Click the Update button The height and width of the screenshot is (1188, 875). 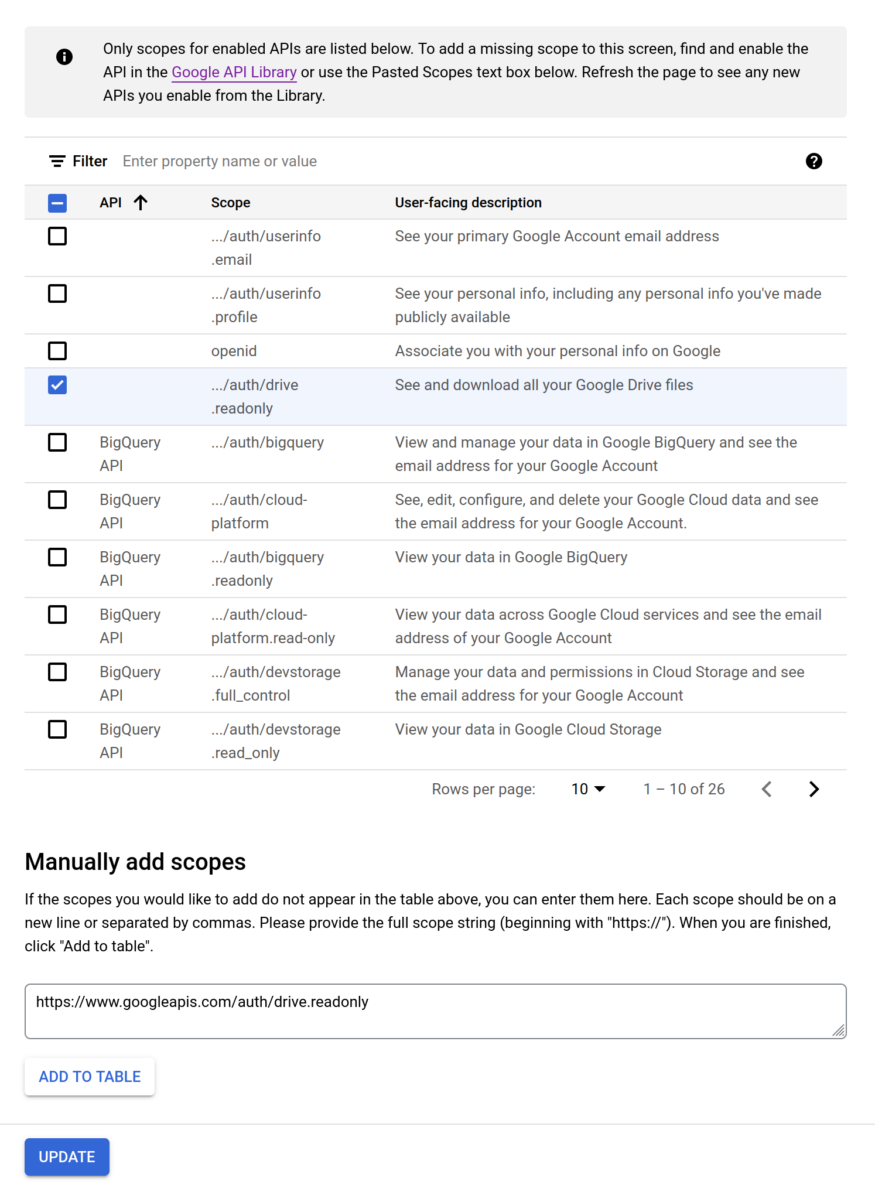click(67, 1157)
